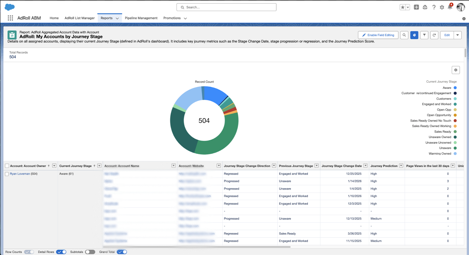Open the Setup gear icon
The image size is (469, 255).
pyautogui.click(x=442, y=7)
